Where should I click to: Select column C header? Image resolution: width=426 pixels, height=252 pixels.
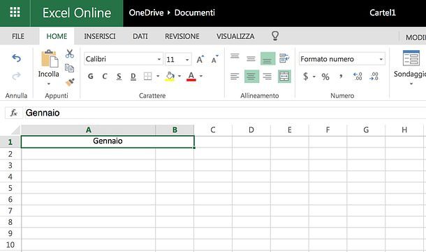(213, 130)
